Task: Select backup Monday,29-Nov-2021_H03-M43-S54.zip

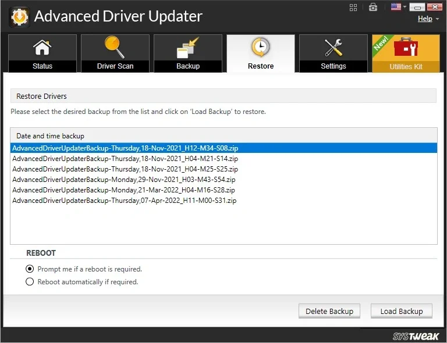Action: (223, 180)
